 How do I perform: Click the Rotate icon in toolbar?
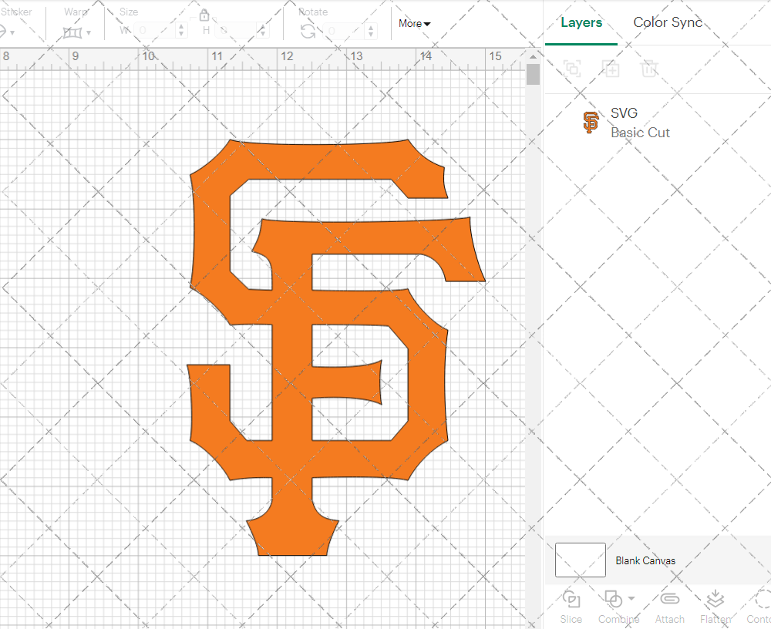[x=308, y=31]
